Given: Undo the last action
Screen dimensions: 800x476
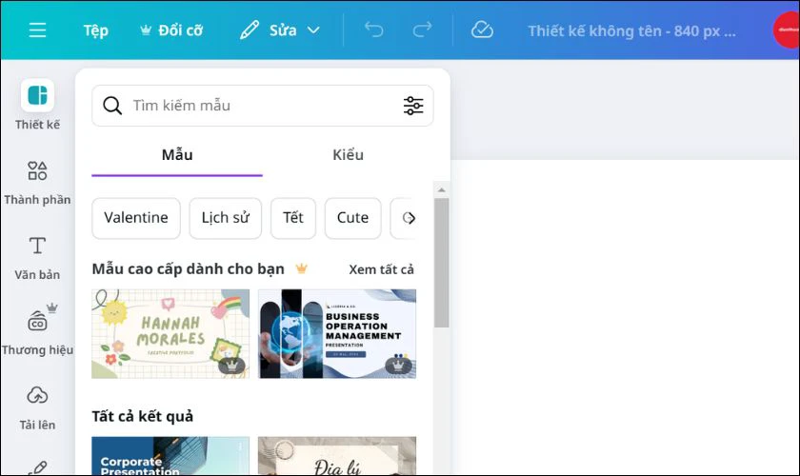Looking at the screenshot, I should 374,30.
